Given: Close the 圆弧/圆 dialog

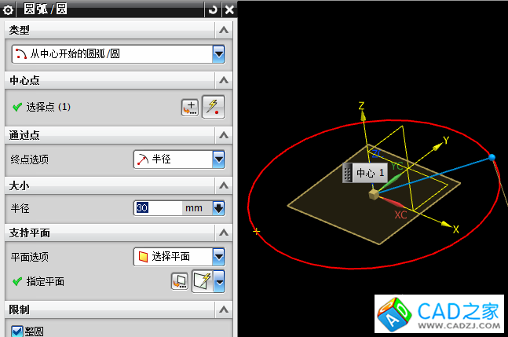Looking at the screenshot, I should click(228, 9).
